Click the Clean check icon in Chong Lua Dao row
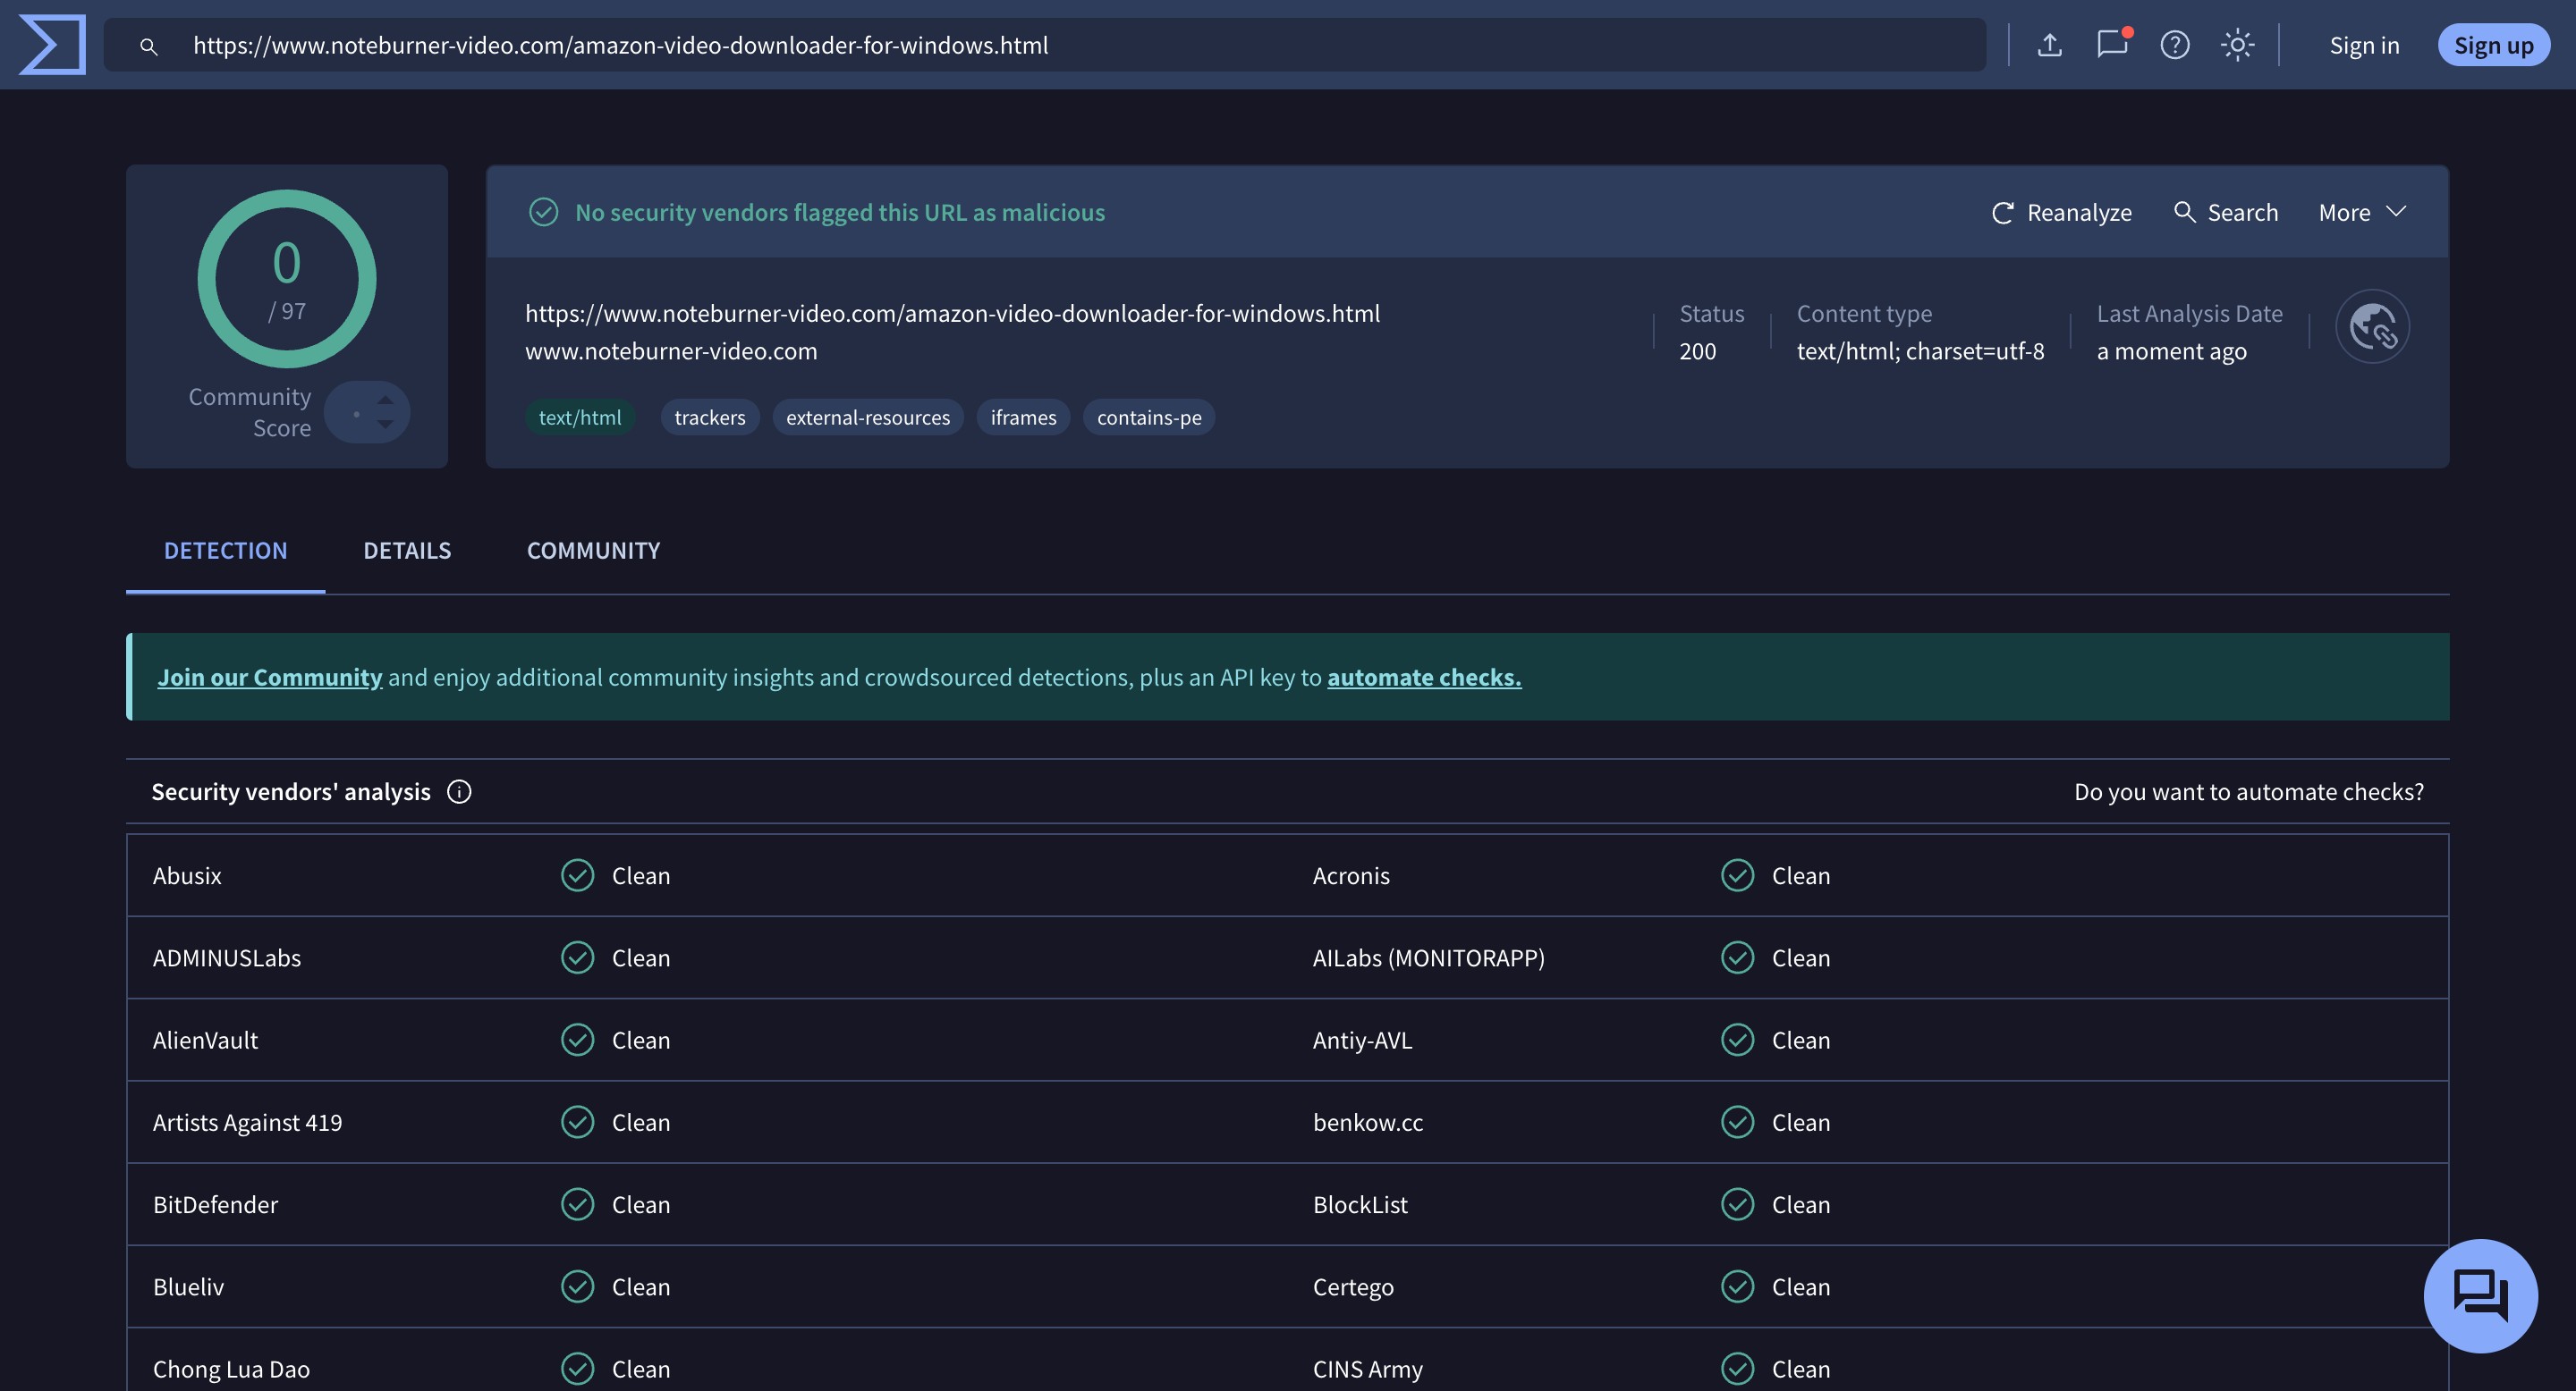This screenshot has height=1391, width=2576. point(577,1369)
